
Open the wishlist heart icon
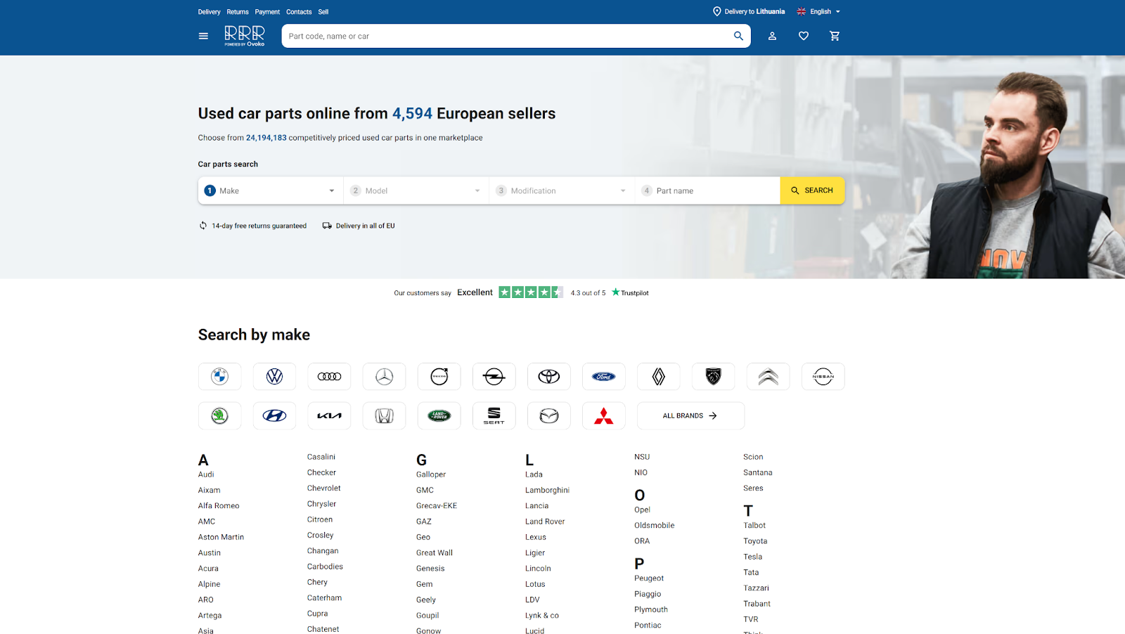804,36
